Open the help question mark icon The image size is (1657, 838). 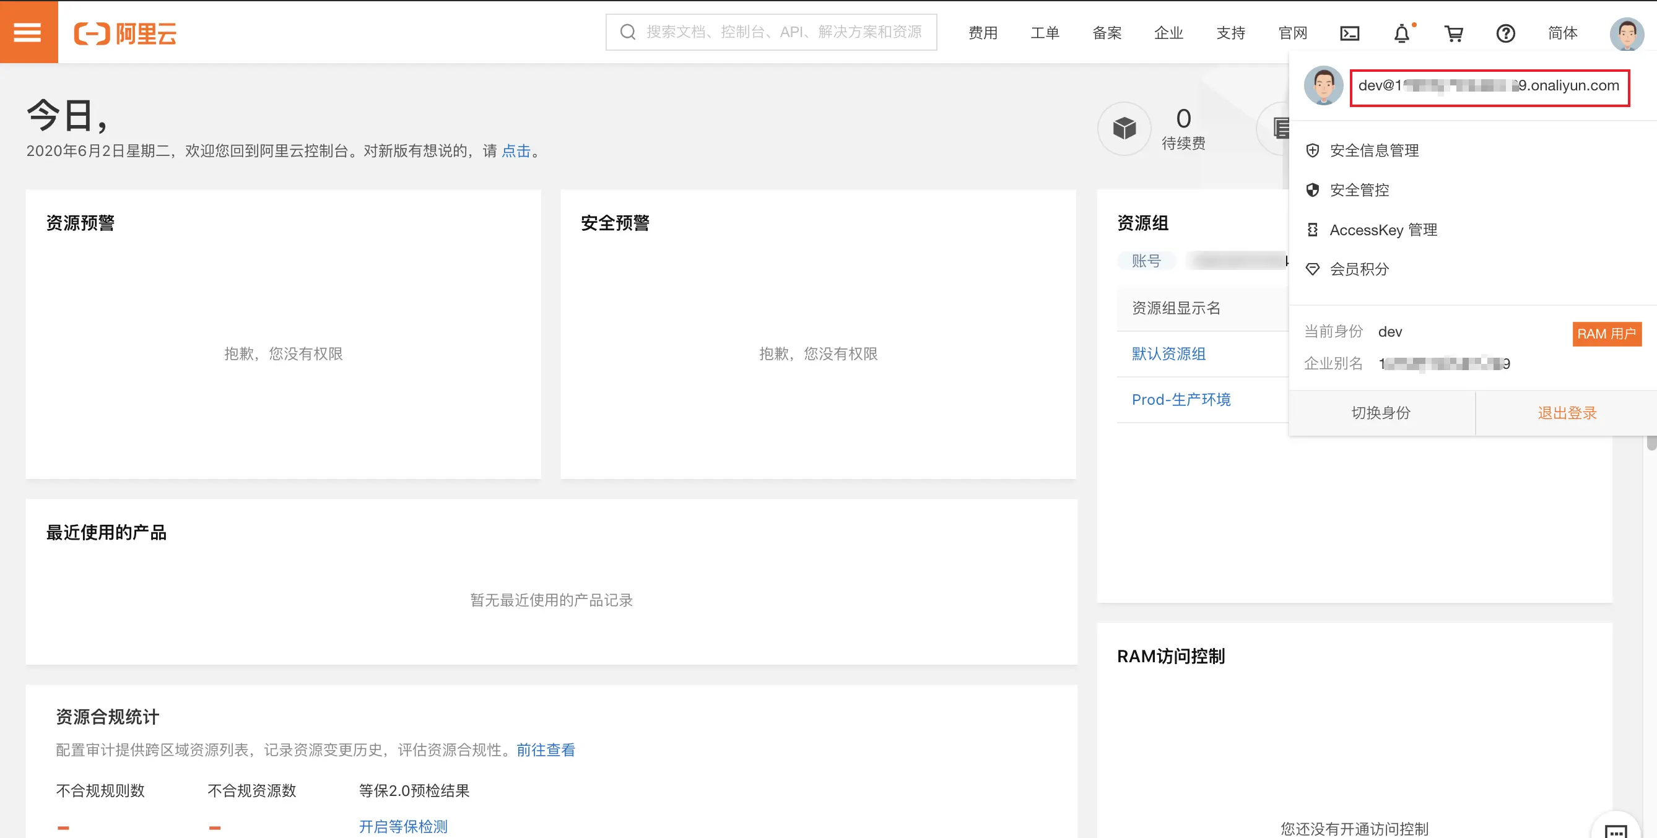point(1506,33)
